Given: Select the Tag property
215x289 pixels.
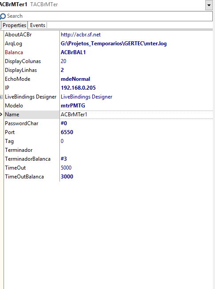Looking at the screenshot, I should [9, 141].
